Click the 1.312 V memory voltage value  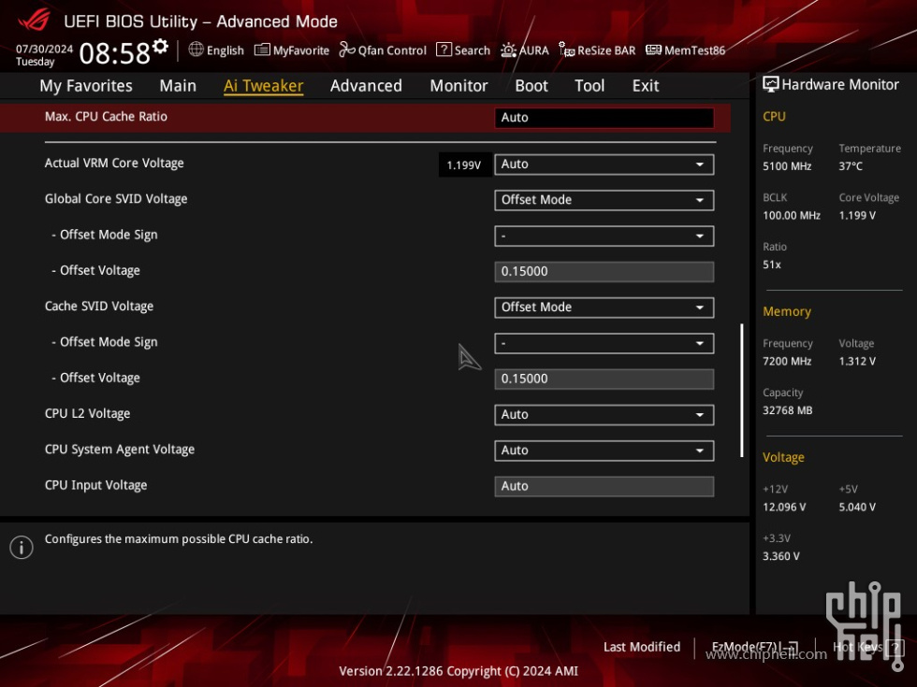point(857,361)
